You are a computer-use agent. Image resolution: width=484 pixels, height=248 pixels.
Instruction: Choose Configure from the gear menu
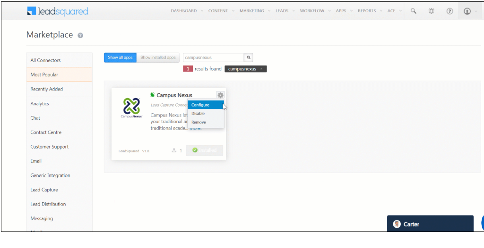pyautogui.click(x=206, y=105)
